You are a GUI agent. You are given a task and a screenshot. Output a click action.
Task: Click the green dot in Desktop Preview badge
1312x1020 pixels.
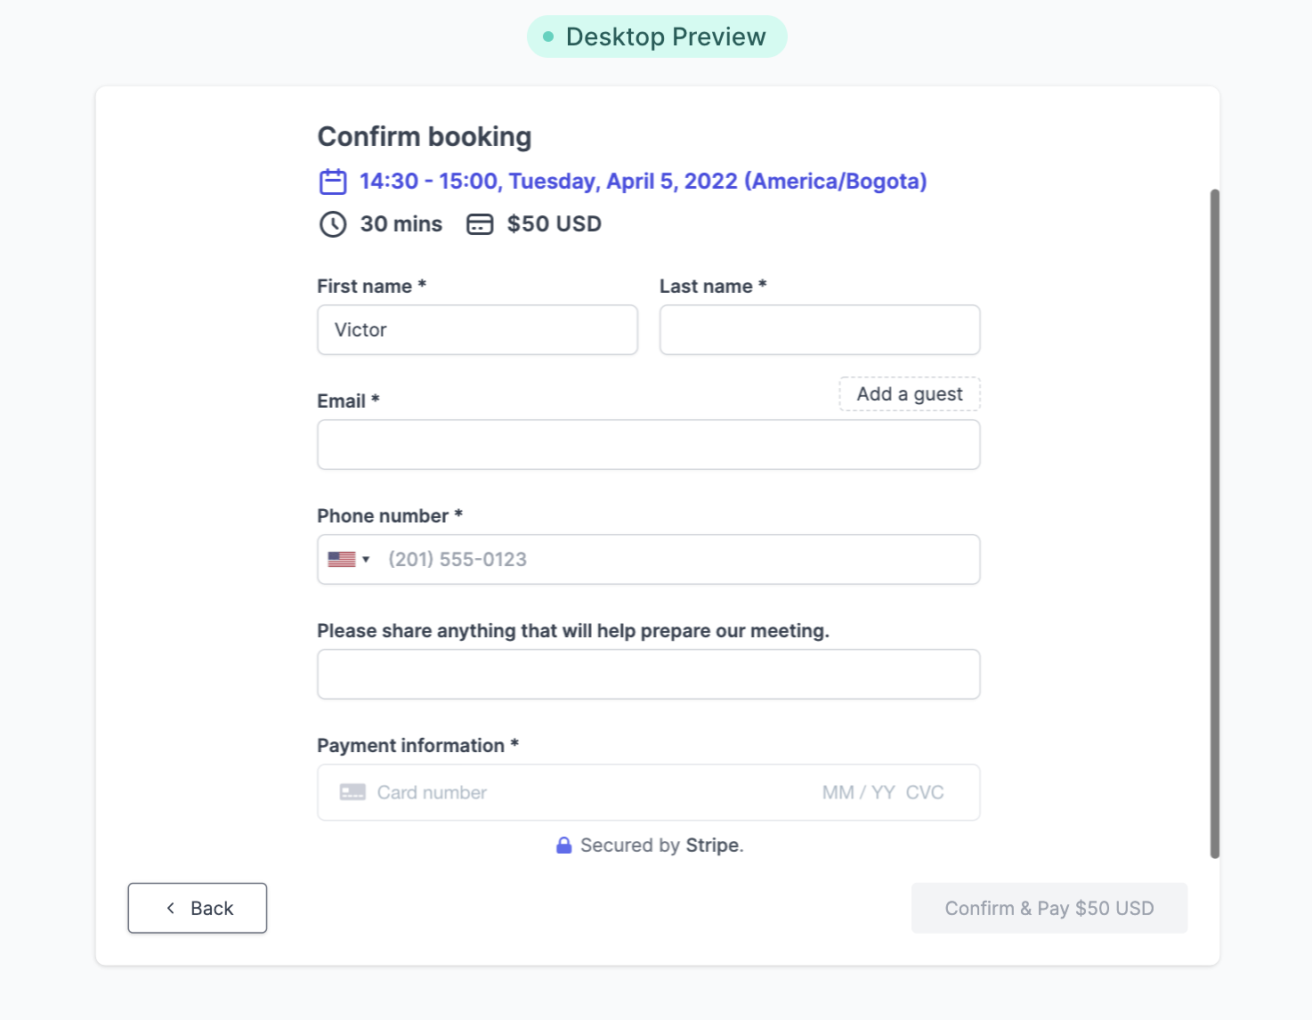pos(548,36)
